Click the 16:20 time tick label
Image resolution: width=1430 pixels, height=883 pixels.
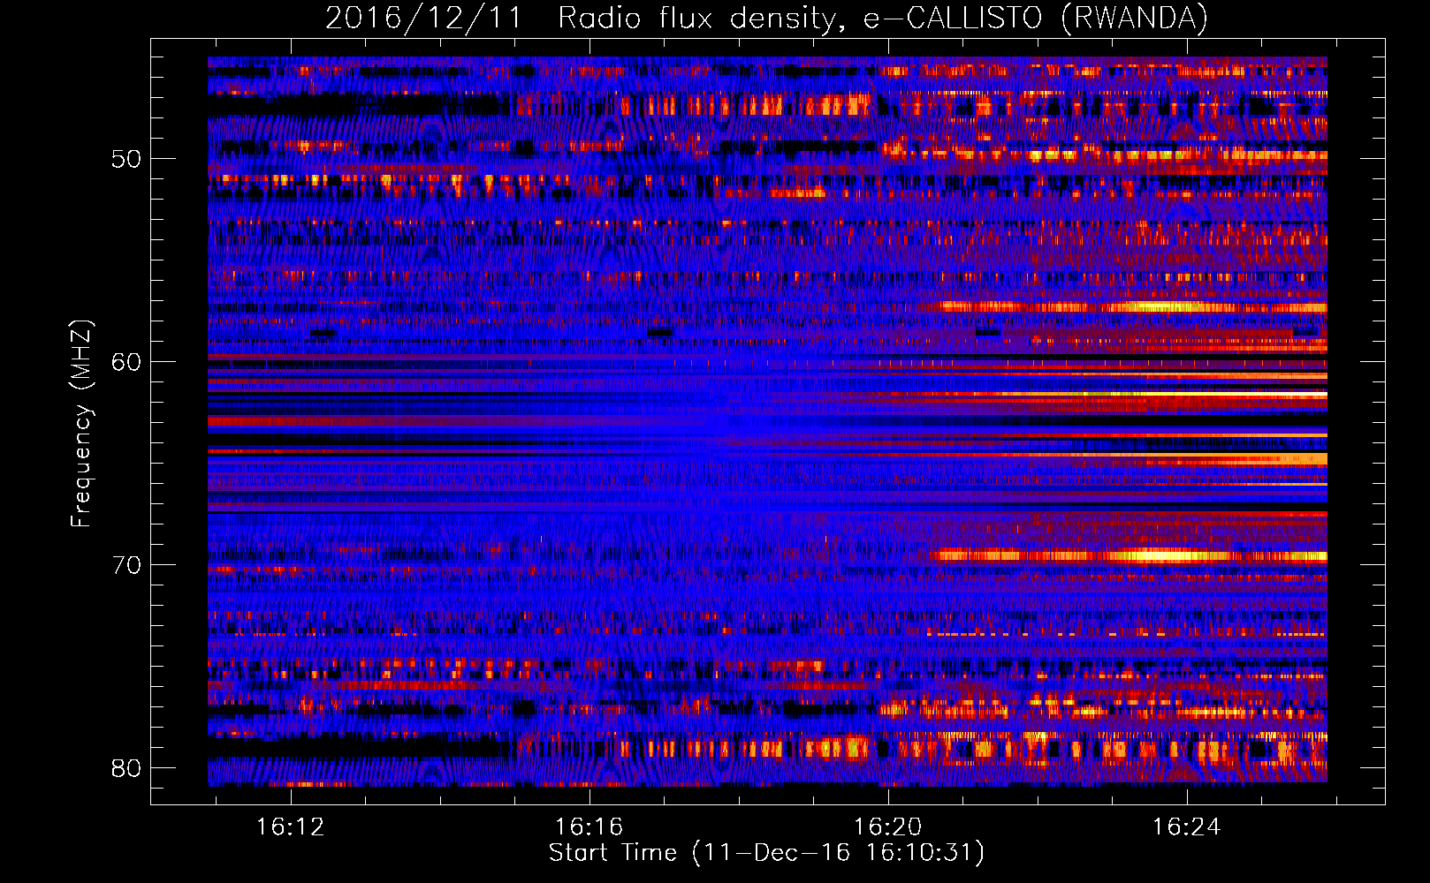coord(888,827)
